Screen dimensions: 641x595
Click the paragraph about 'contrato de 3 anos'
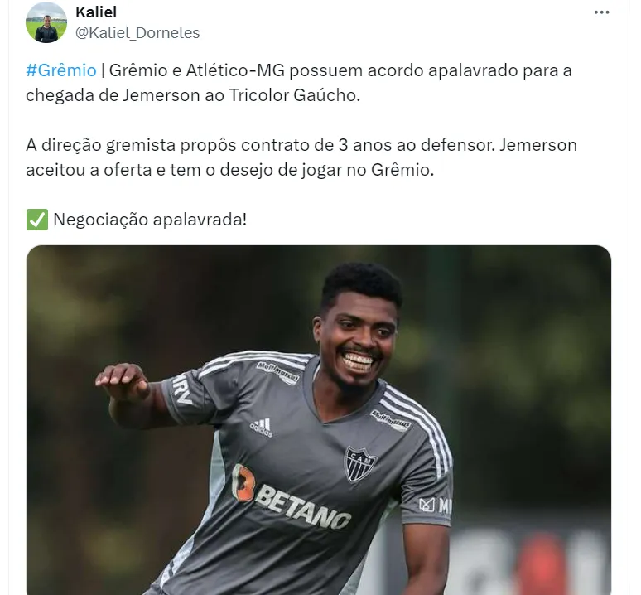pyautogui.click(x=301, y=157)
